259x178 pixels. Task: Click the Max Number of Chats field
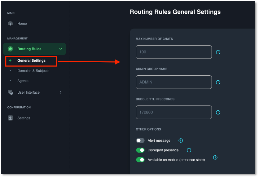click(174, 52)
